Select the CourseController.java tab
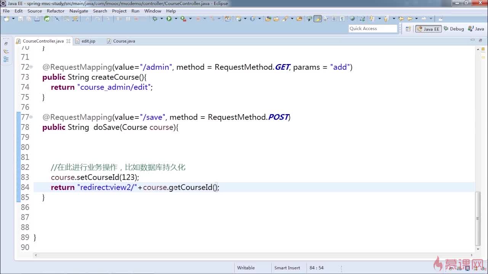Screen dimensions: 488x274 (x=43, y=41)
